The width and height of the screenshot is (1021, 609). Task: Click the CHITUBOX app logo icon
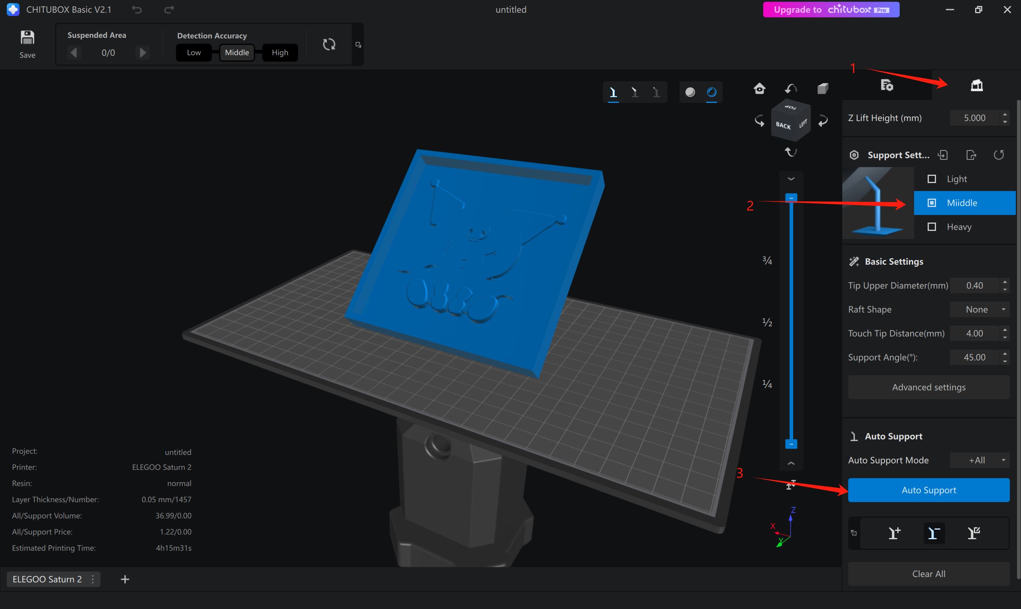pos(13,10)
